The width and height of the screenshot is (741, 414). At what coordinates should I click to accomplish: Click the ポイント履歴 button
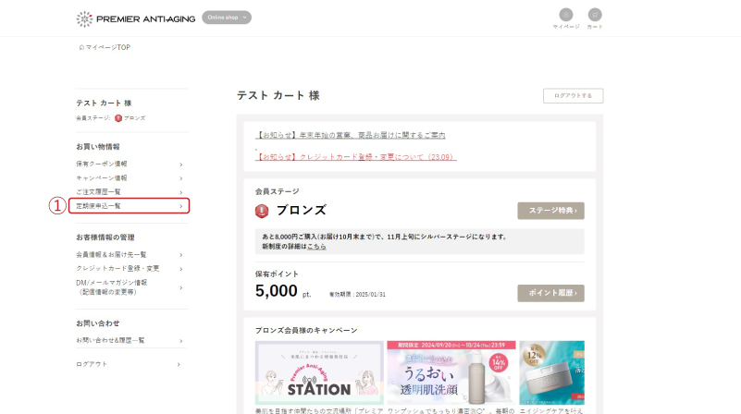550,293
